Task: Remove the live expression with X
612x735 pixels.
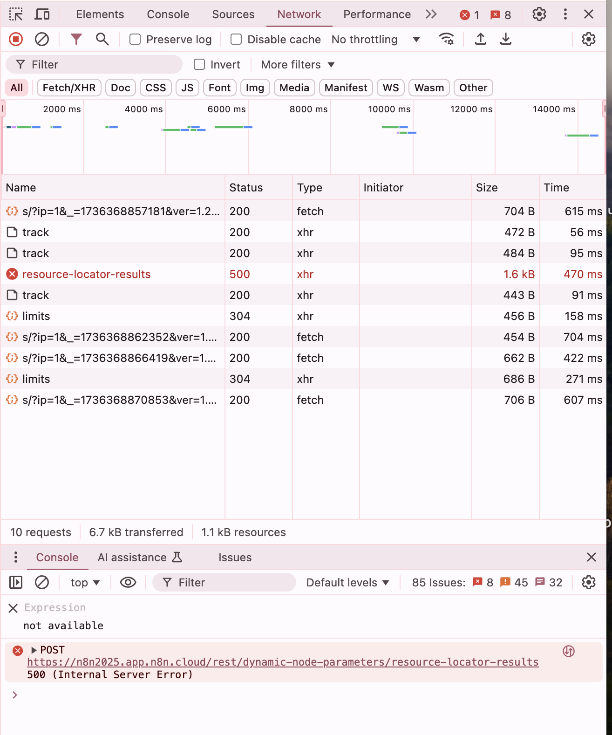Action: [x=13, y=608]
